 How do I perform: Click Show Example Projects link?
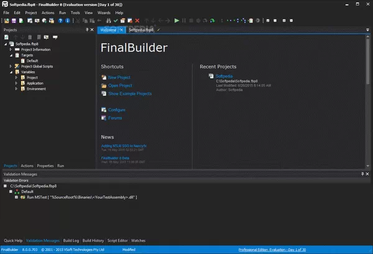130,93
